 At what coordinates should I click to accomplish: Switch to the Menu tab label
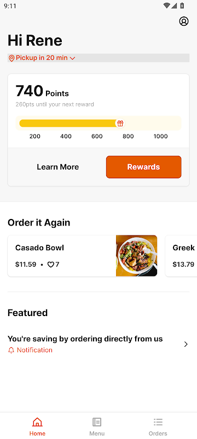pos(97,434)
